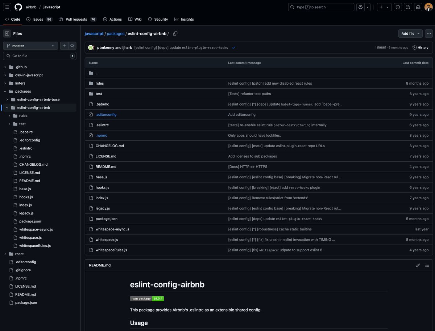Switch to the Security tab
The width and height of the screenshot is (435, 331).
tap(158, 19)
